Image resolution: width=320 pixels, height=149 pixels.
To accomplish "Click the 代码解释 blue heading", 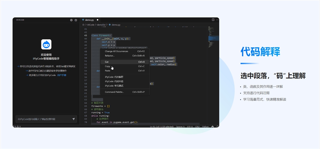I will pos(260,51).
